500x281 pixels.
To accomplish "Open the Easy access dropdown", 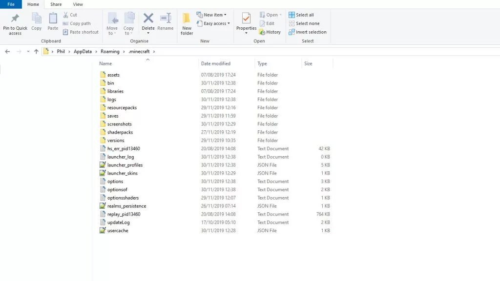I will (213, 23).
